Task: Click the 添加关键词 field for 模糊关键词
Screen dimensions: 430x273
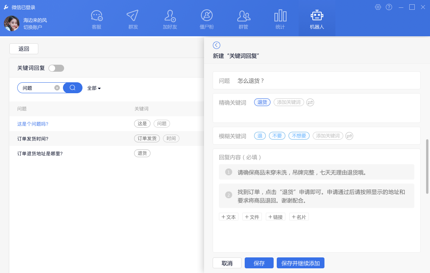Action: [328, 136]
